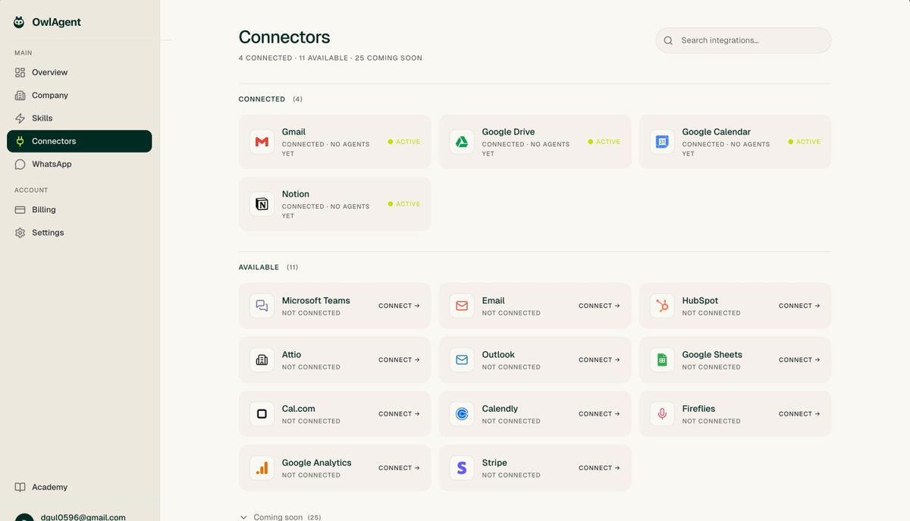Click the Attio building icon
Viewport: 910px width, 521px height.
pos(262,359)
